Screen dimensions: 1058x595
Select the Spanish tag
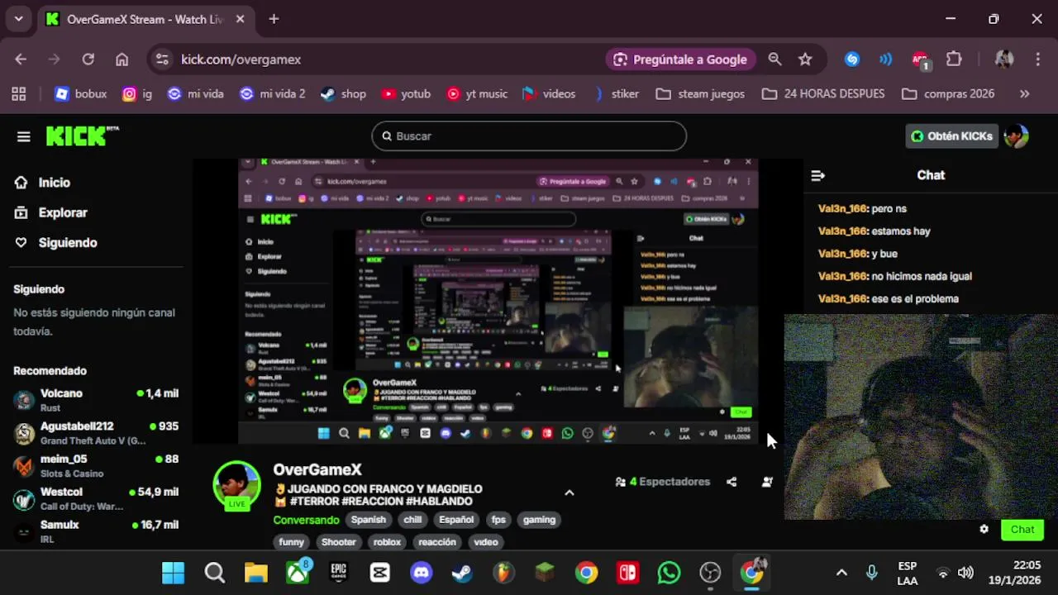pyautogui.click(x=369, y=520)
